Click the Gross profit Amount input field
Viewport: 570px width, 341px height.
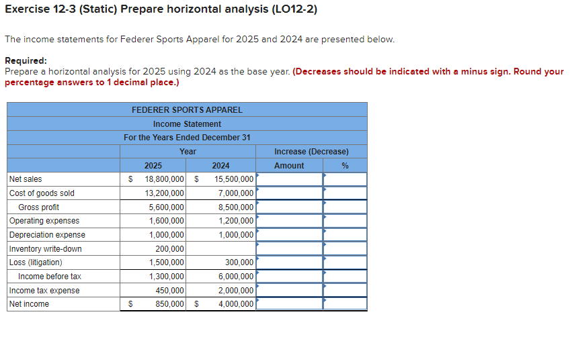(x=289, y=207)
